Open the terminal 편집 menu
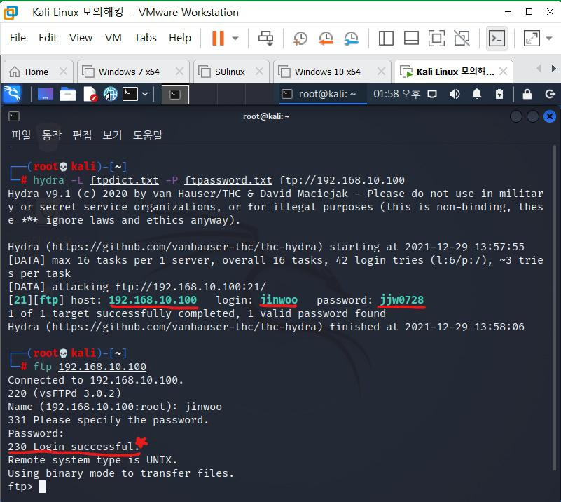 click(82, 135)
